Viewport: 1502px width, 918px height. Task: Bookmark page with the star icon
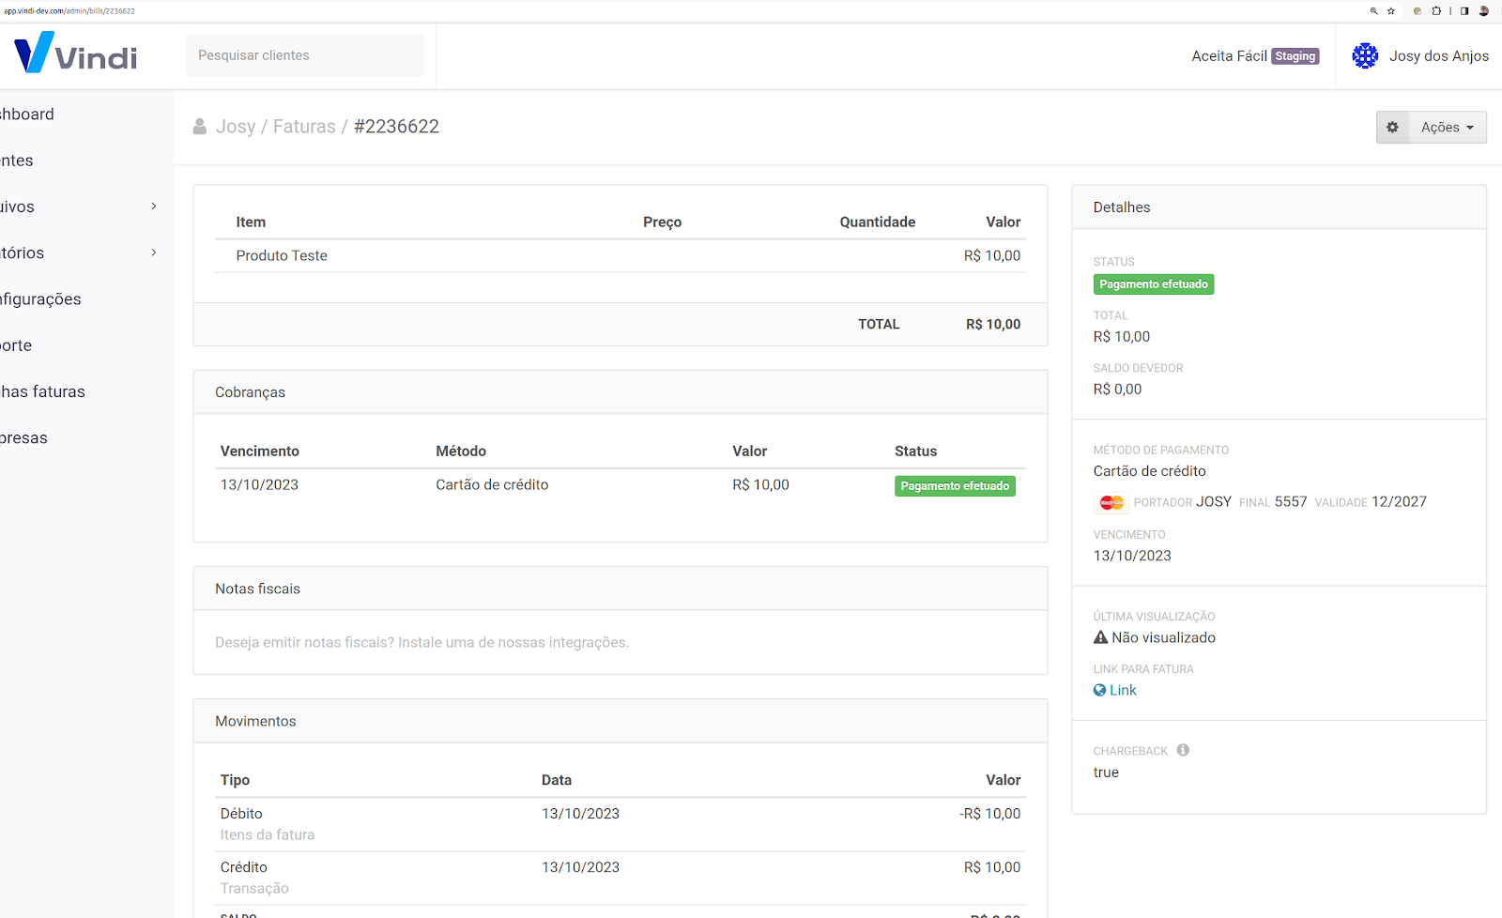pyautogui.click(x=1391, y=11)
